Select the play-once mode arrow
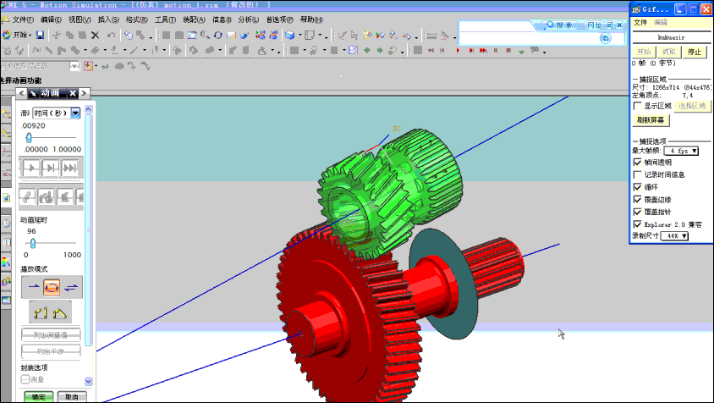The width and height of the screenshot is (714, 403). tap(34, 287)
